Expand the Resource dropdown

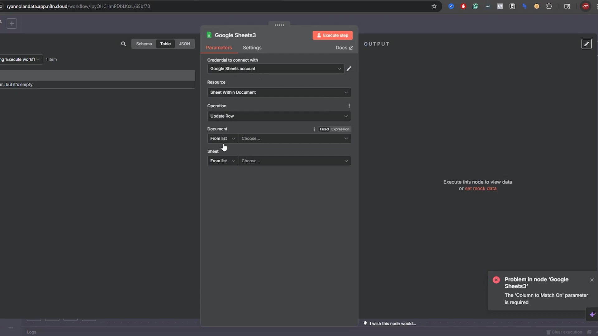[279, 92]
